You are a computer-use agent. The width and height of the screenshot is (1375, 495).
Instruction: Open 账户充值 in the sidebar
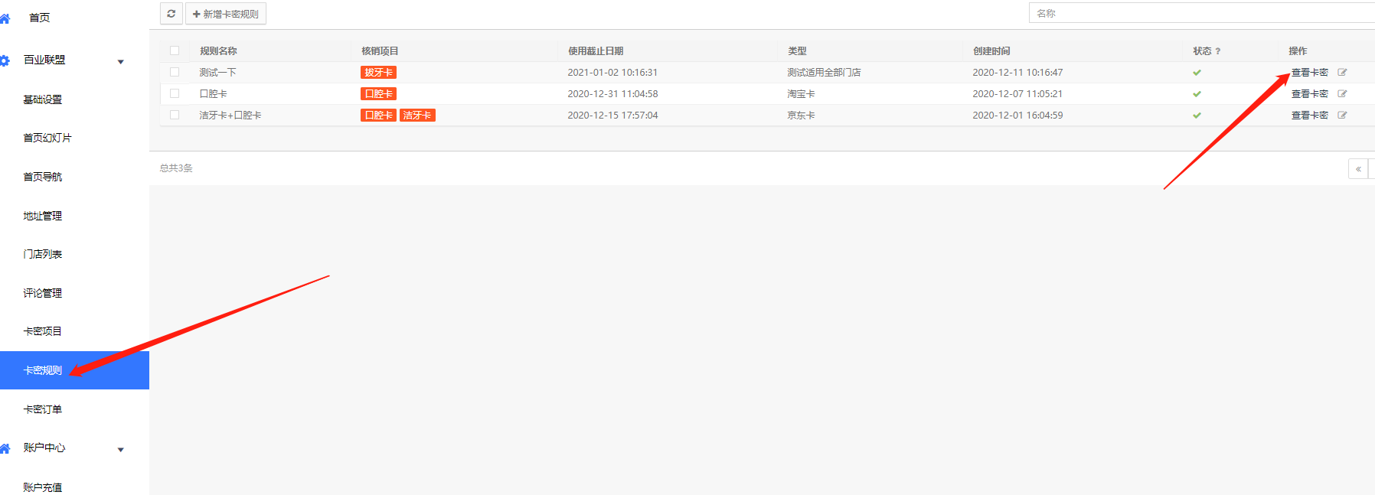[43, 487]
